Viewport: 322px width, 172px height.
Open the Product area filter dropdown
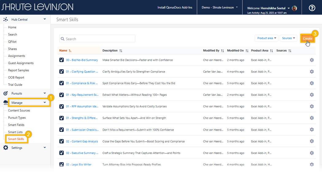[x=266, y=38]
